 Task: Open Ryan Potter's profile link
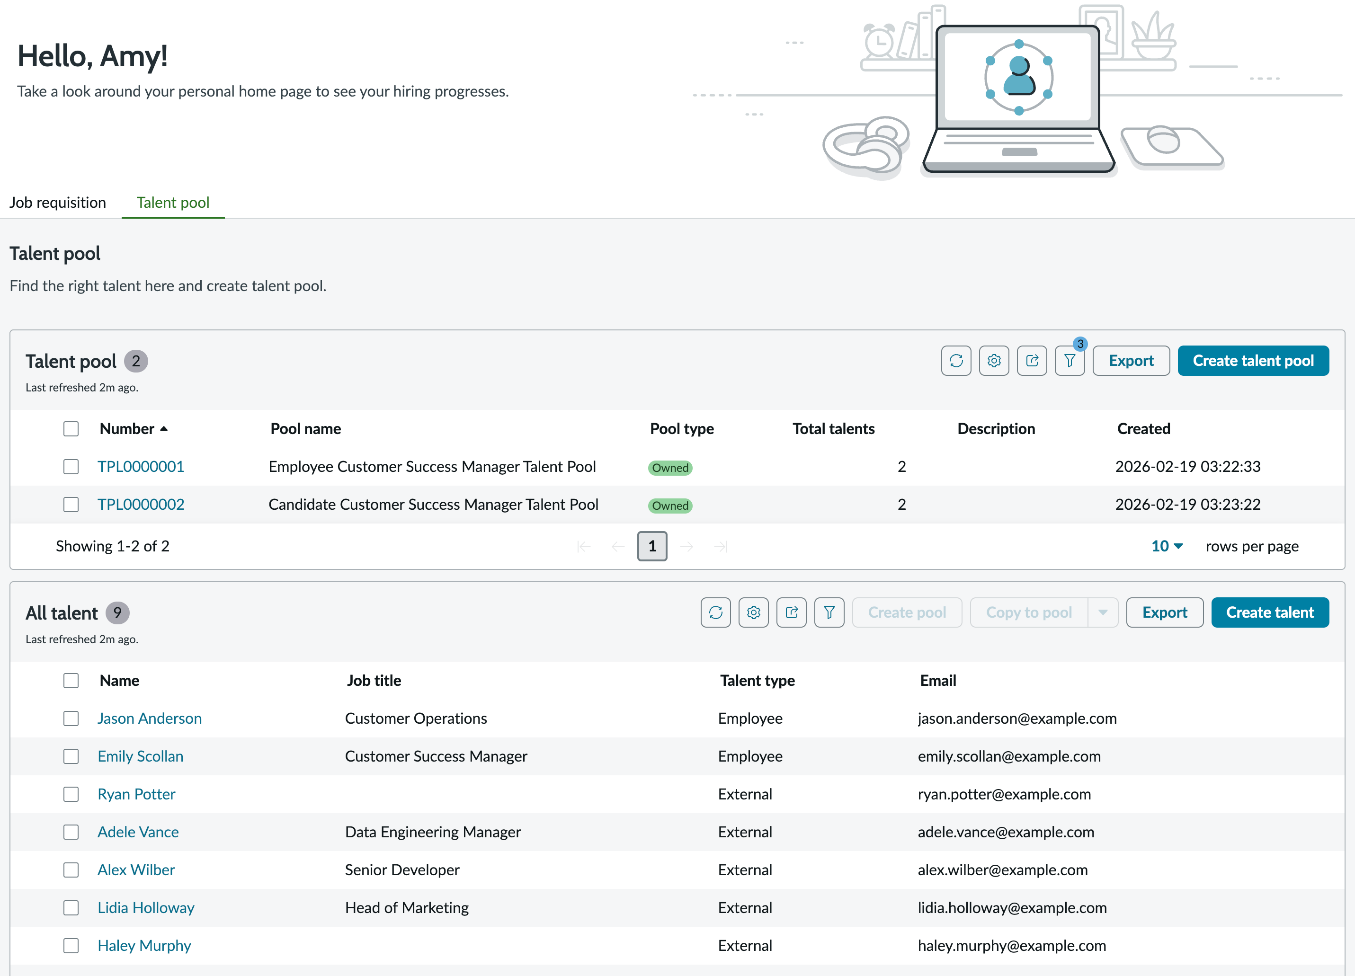click(136, 794)
